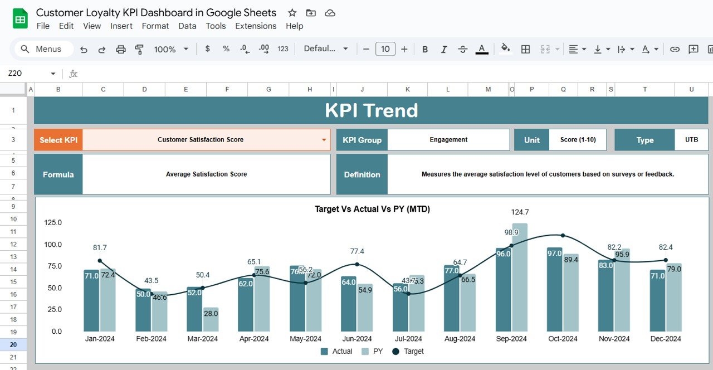713x370 pixels.
Task: Undo the last action
Action: point(84,49)
